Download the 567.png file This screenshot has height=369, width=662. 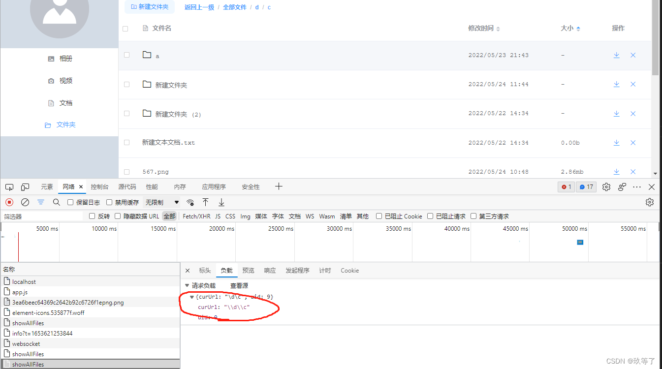616,171
